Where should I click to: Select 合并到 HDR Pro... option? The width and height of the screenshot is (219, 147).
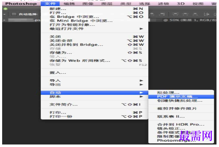[x=181, y=124]
